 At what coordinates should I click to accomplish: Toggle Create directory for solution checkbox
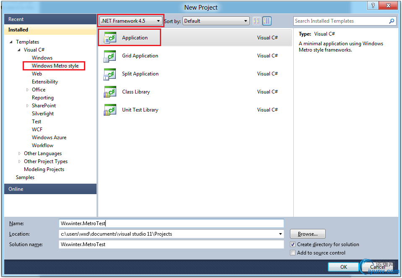(292, 244)
